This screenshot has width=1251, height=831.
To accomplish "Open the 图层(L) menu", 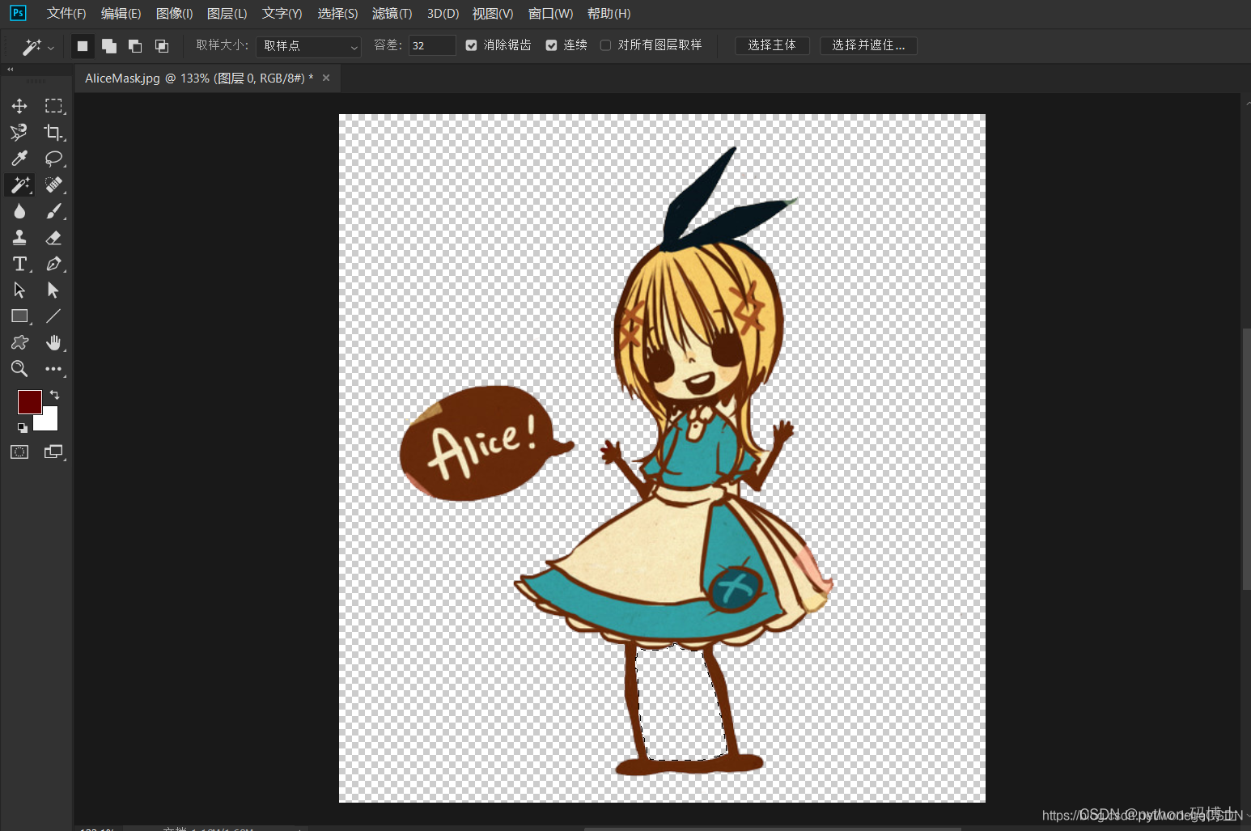I will point(227,14).
